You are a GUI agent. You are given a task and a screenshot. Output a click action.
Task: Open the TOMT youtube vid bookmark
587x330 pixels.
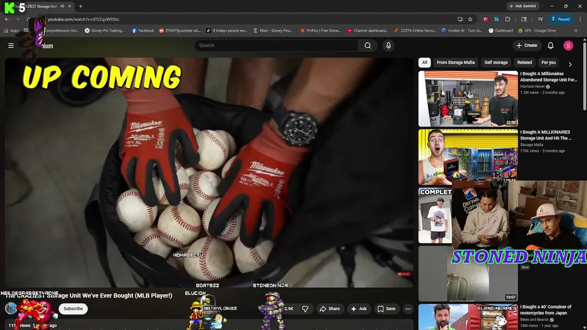[180, 31]
